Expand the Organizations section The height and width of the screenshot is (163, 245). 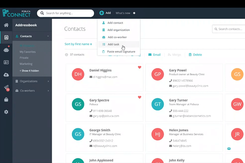coord(48,81)
